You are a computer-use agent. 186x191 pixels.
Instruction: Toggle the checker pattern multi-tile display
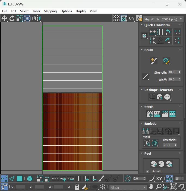pos(116,18)
